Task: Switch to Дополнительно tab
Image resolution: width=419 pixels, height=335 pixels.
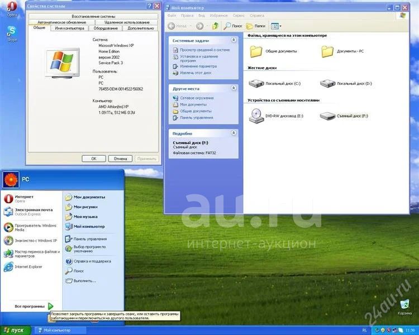Action: point(141,28)
